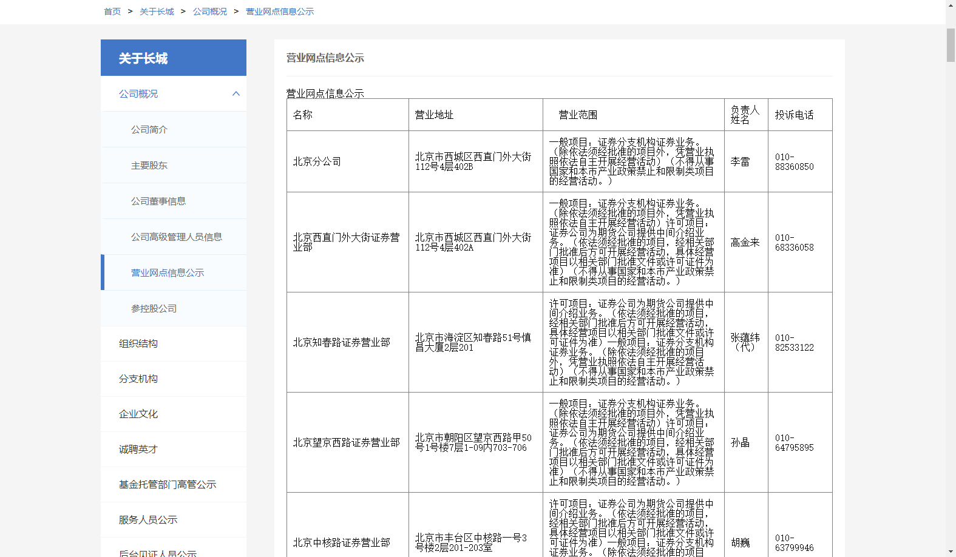Select 北京分公司 name cell

[348, 161]
